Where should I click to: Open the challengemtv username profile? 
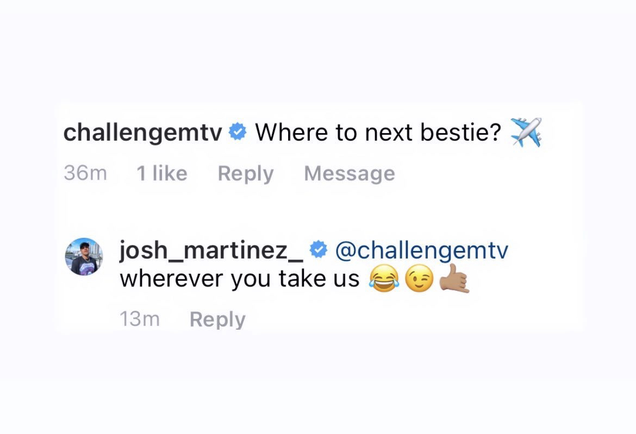coord(143,133)
